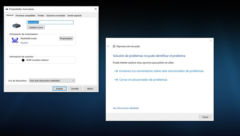Close the Propiedades: Auriculares window
This screenshot has width=240, height=136.
[96, 9]
